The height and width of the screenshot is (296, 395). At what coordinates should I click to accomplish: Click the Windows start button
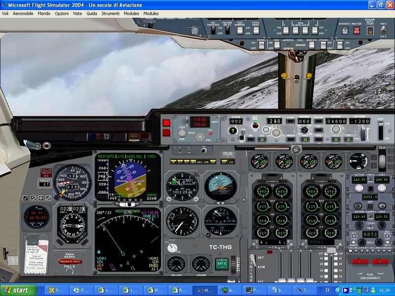18,290
